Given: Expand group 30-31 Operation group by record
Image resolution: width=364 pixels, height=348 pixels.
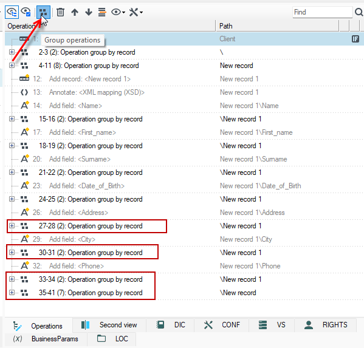Looking at the screenshot, I should coord(12,252).
